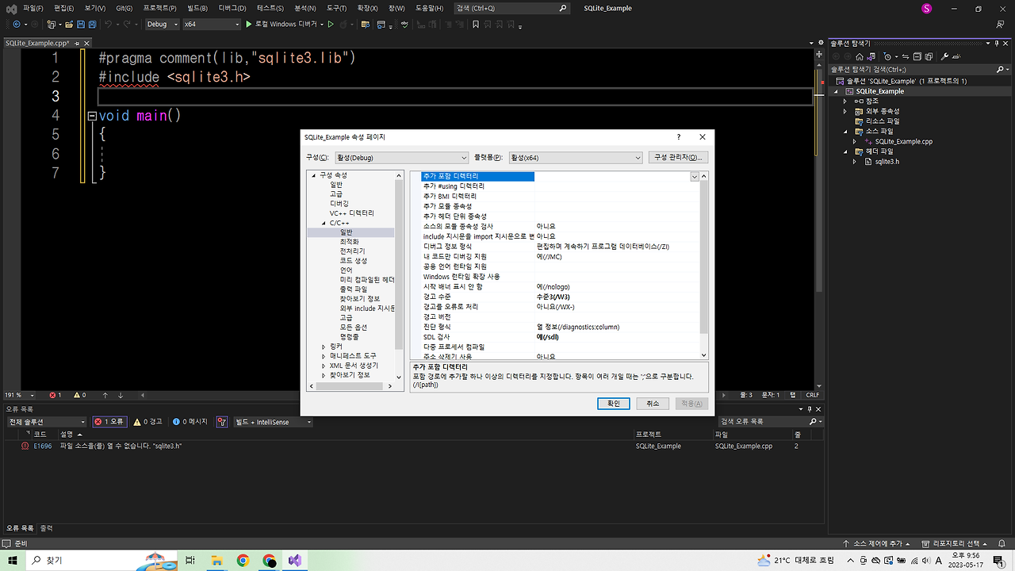Open the 플랫폼 platform dropdown
This screenshot has height=571, width=1015.
point(575,158)
